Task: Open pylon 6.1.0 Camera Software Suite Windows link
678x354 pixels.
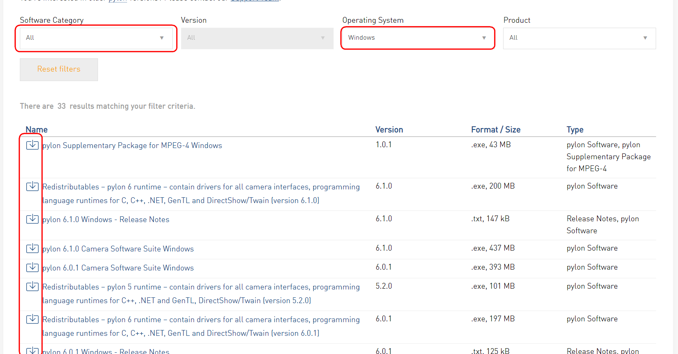Action: (x=118, y=249)
